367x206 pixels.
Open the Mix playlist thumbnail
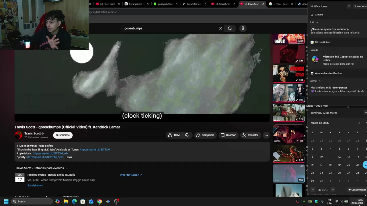(289, 134)
